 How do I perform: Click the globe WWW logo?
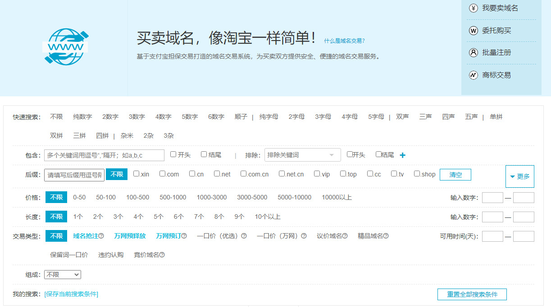pyautogui.click(x=66, y=46)
